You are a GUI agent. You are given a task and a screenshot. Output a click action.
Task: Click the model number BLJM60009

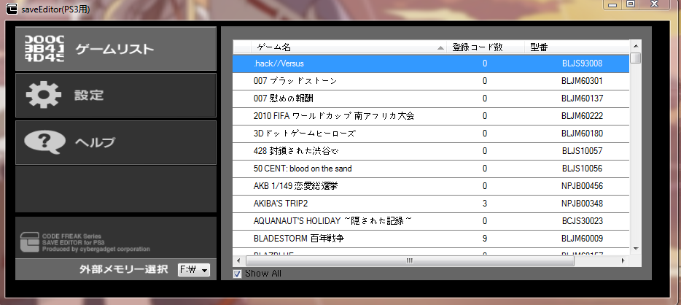click(582, 239)
